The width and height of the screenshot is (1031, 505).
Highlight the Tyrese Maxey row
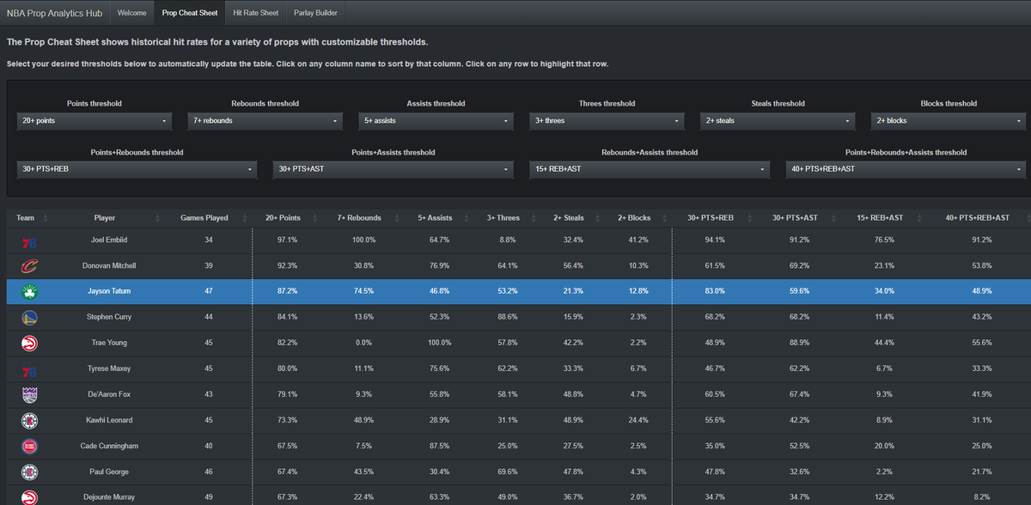pyautogui.click(x=519, y=368)
